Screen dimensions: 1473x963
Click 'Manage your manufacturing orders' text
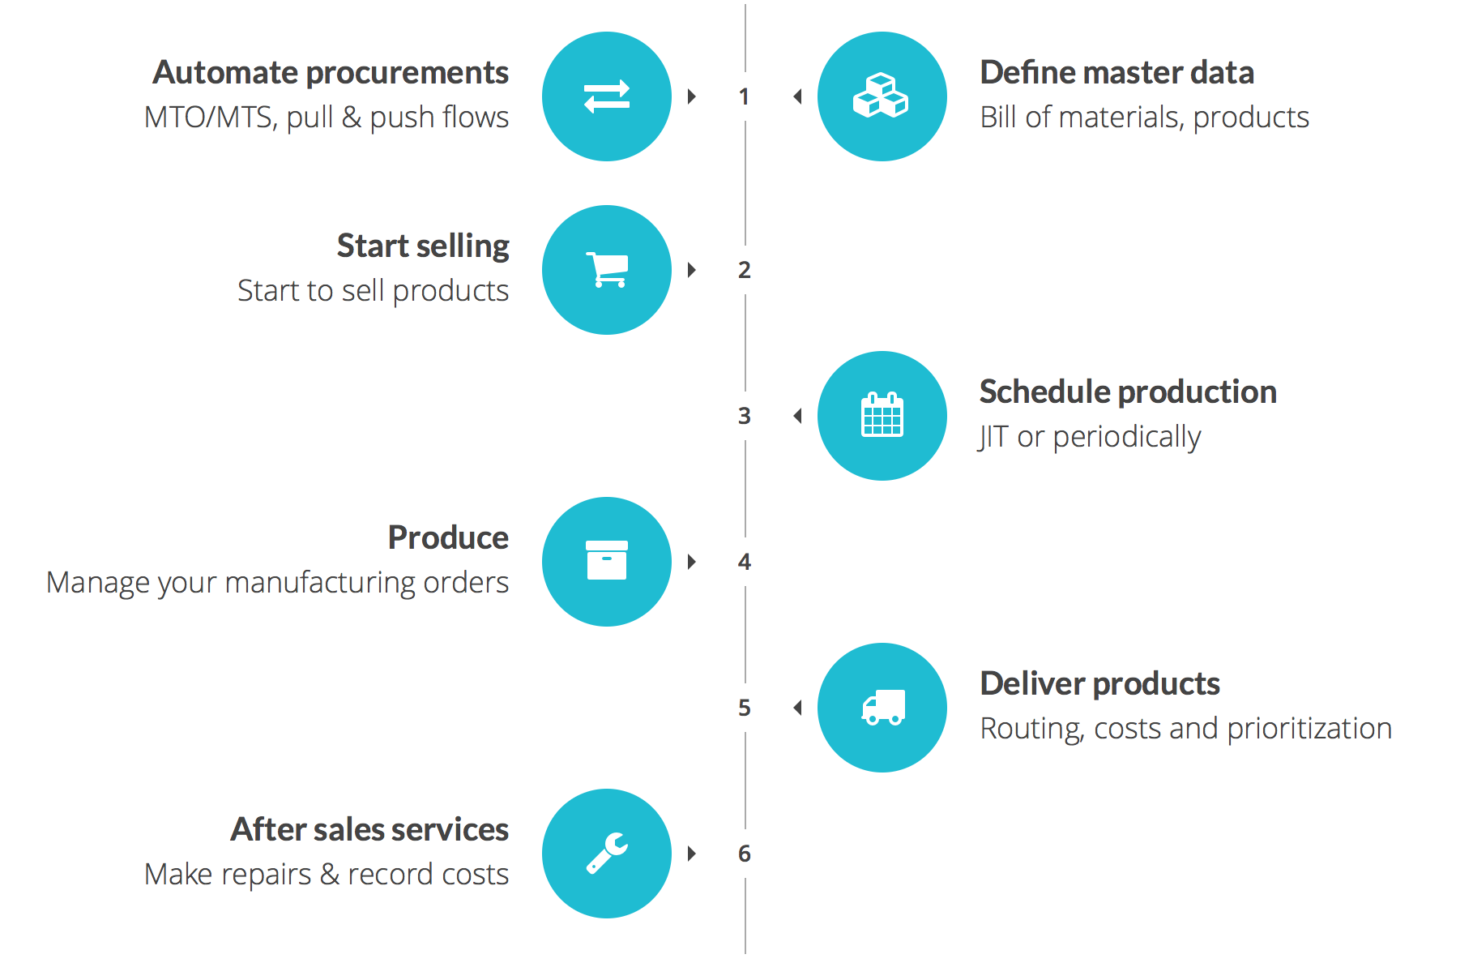(x=278, y=583)
